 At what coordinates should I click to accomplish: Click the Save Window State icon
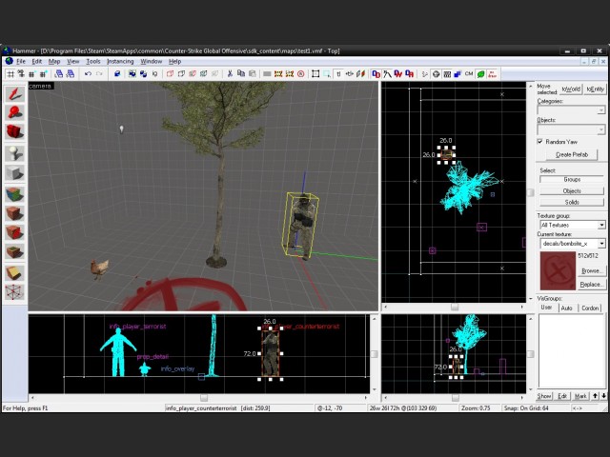71,74
